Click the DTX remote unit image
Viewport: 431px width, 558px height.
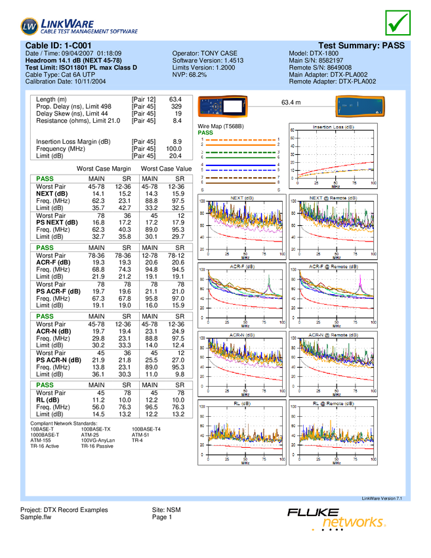coord(360,106)
